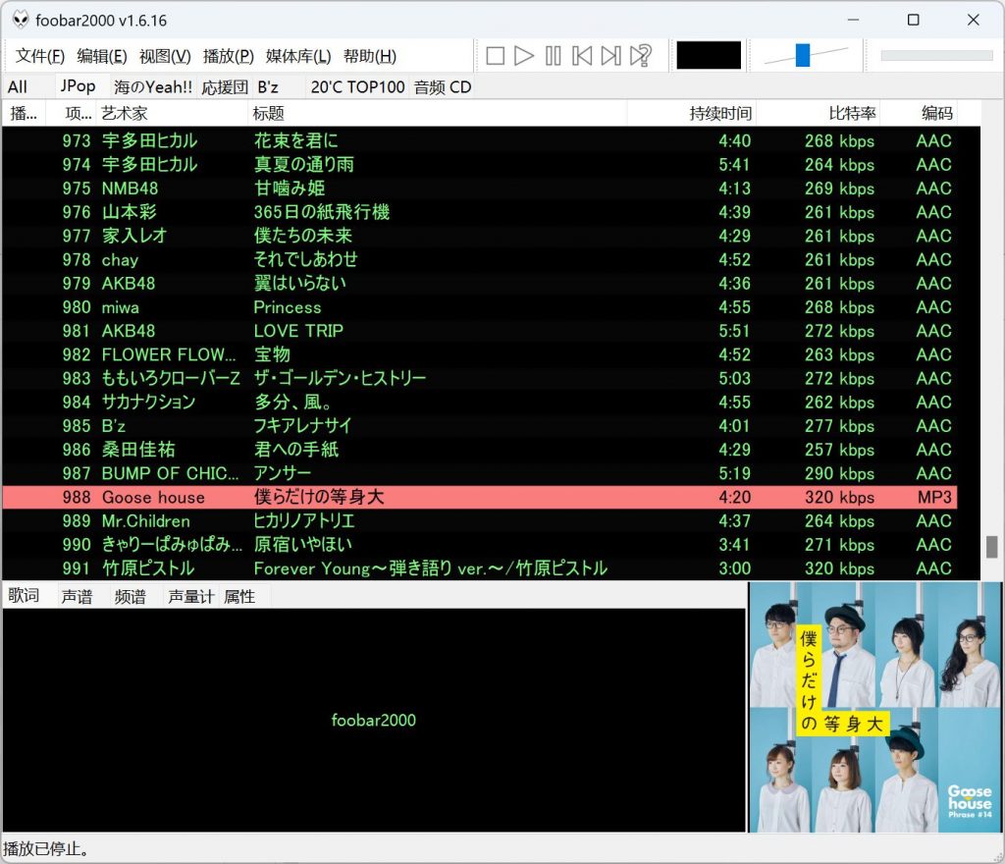The image size is (1005, 864).
Task: Select track 987 アンサー
Action: click(479, 472)
